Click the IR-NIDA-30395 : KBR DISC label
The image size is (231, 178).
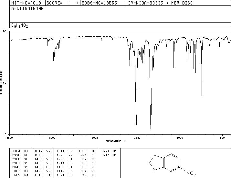coord(160,3)
